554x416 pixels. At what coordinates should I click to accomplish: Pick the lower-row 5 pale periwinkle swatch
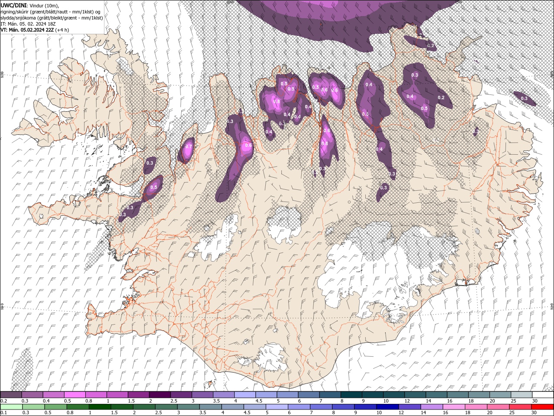(277, 407)
